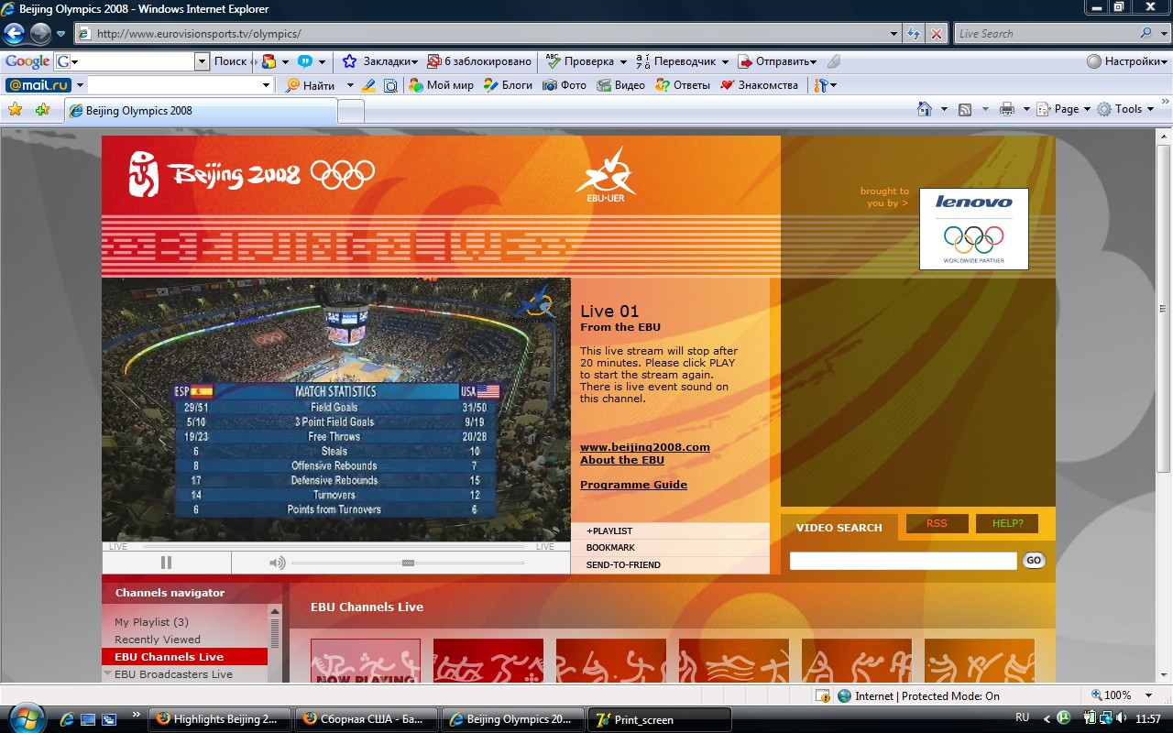Open a new blank tab
This screenshot has width=1173, height=733.
351,111
